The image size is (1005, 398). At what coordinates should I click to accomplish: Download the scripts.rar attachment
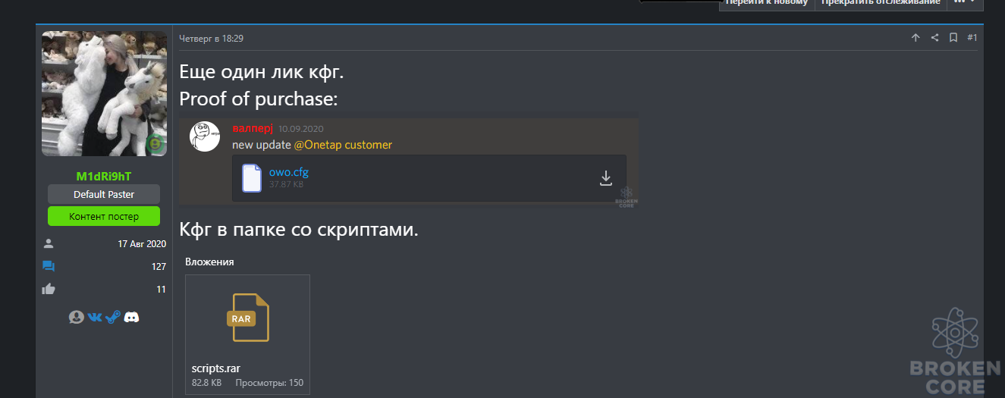tap(216, 368)
